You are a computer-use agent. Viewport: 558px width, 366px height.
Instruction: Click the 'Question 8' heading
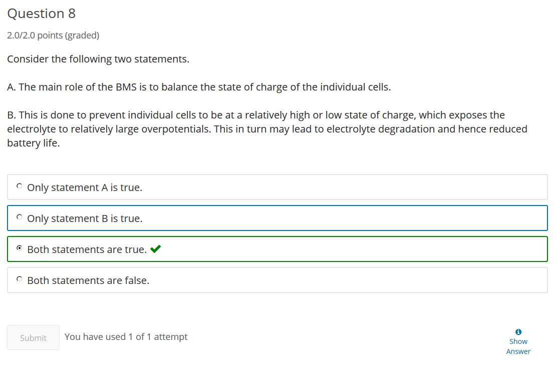41,13
